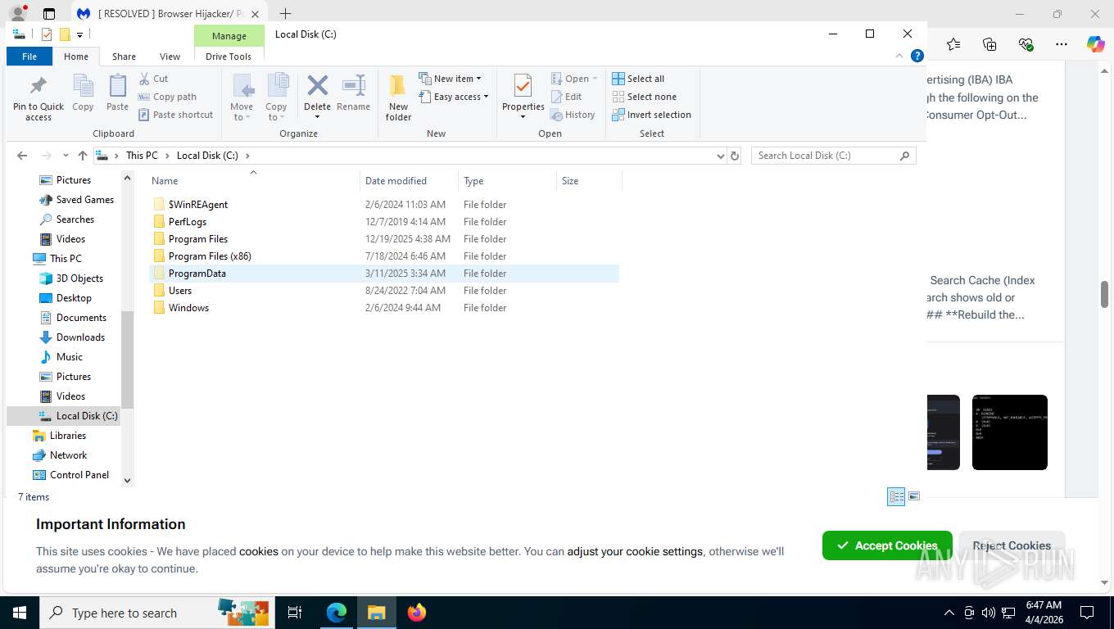The image size is (1114, 629).
Task: Minimize the ribbon with the chevron
Action: tap(900, 57)
